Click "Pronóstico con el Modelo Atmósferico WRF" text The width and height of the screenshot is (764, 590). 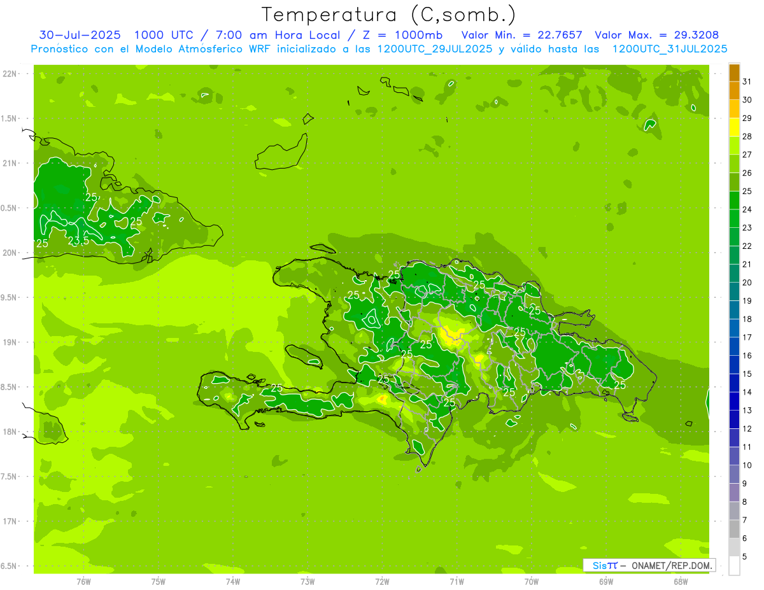151,48
